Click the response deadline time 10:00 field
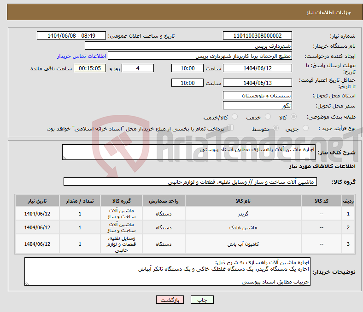The image size is (363, 312). coord(187,68)
